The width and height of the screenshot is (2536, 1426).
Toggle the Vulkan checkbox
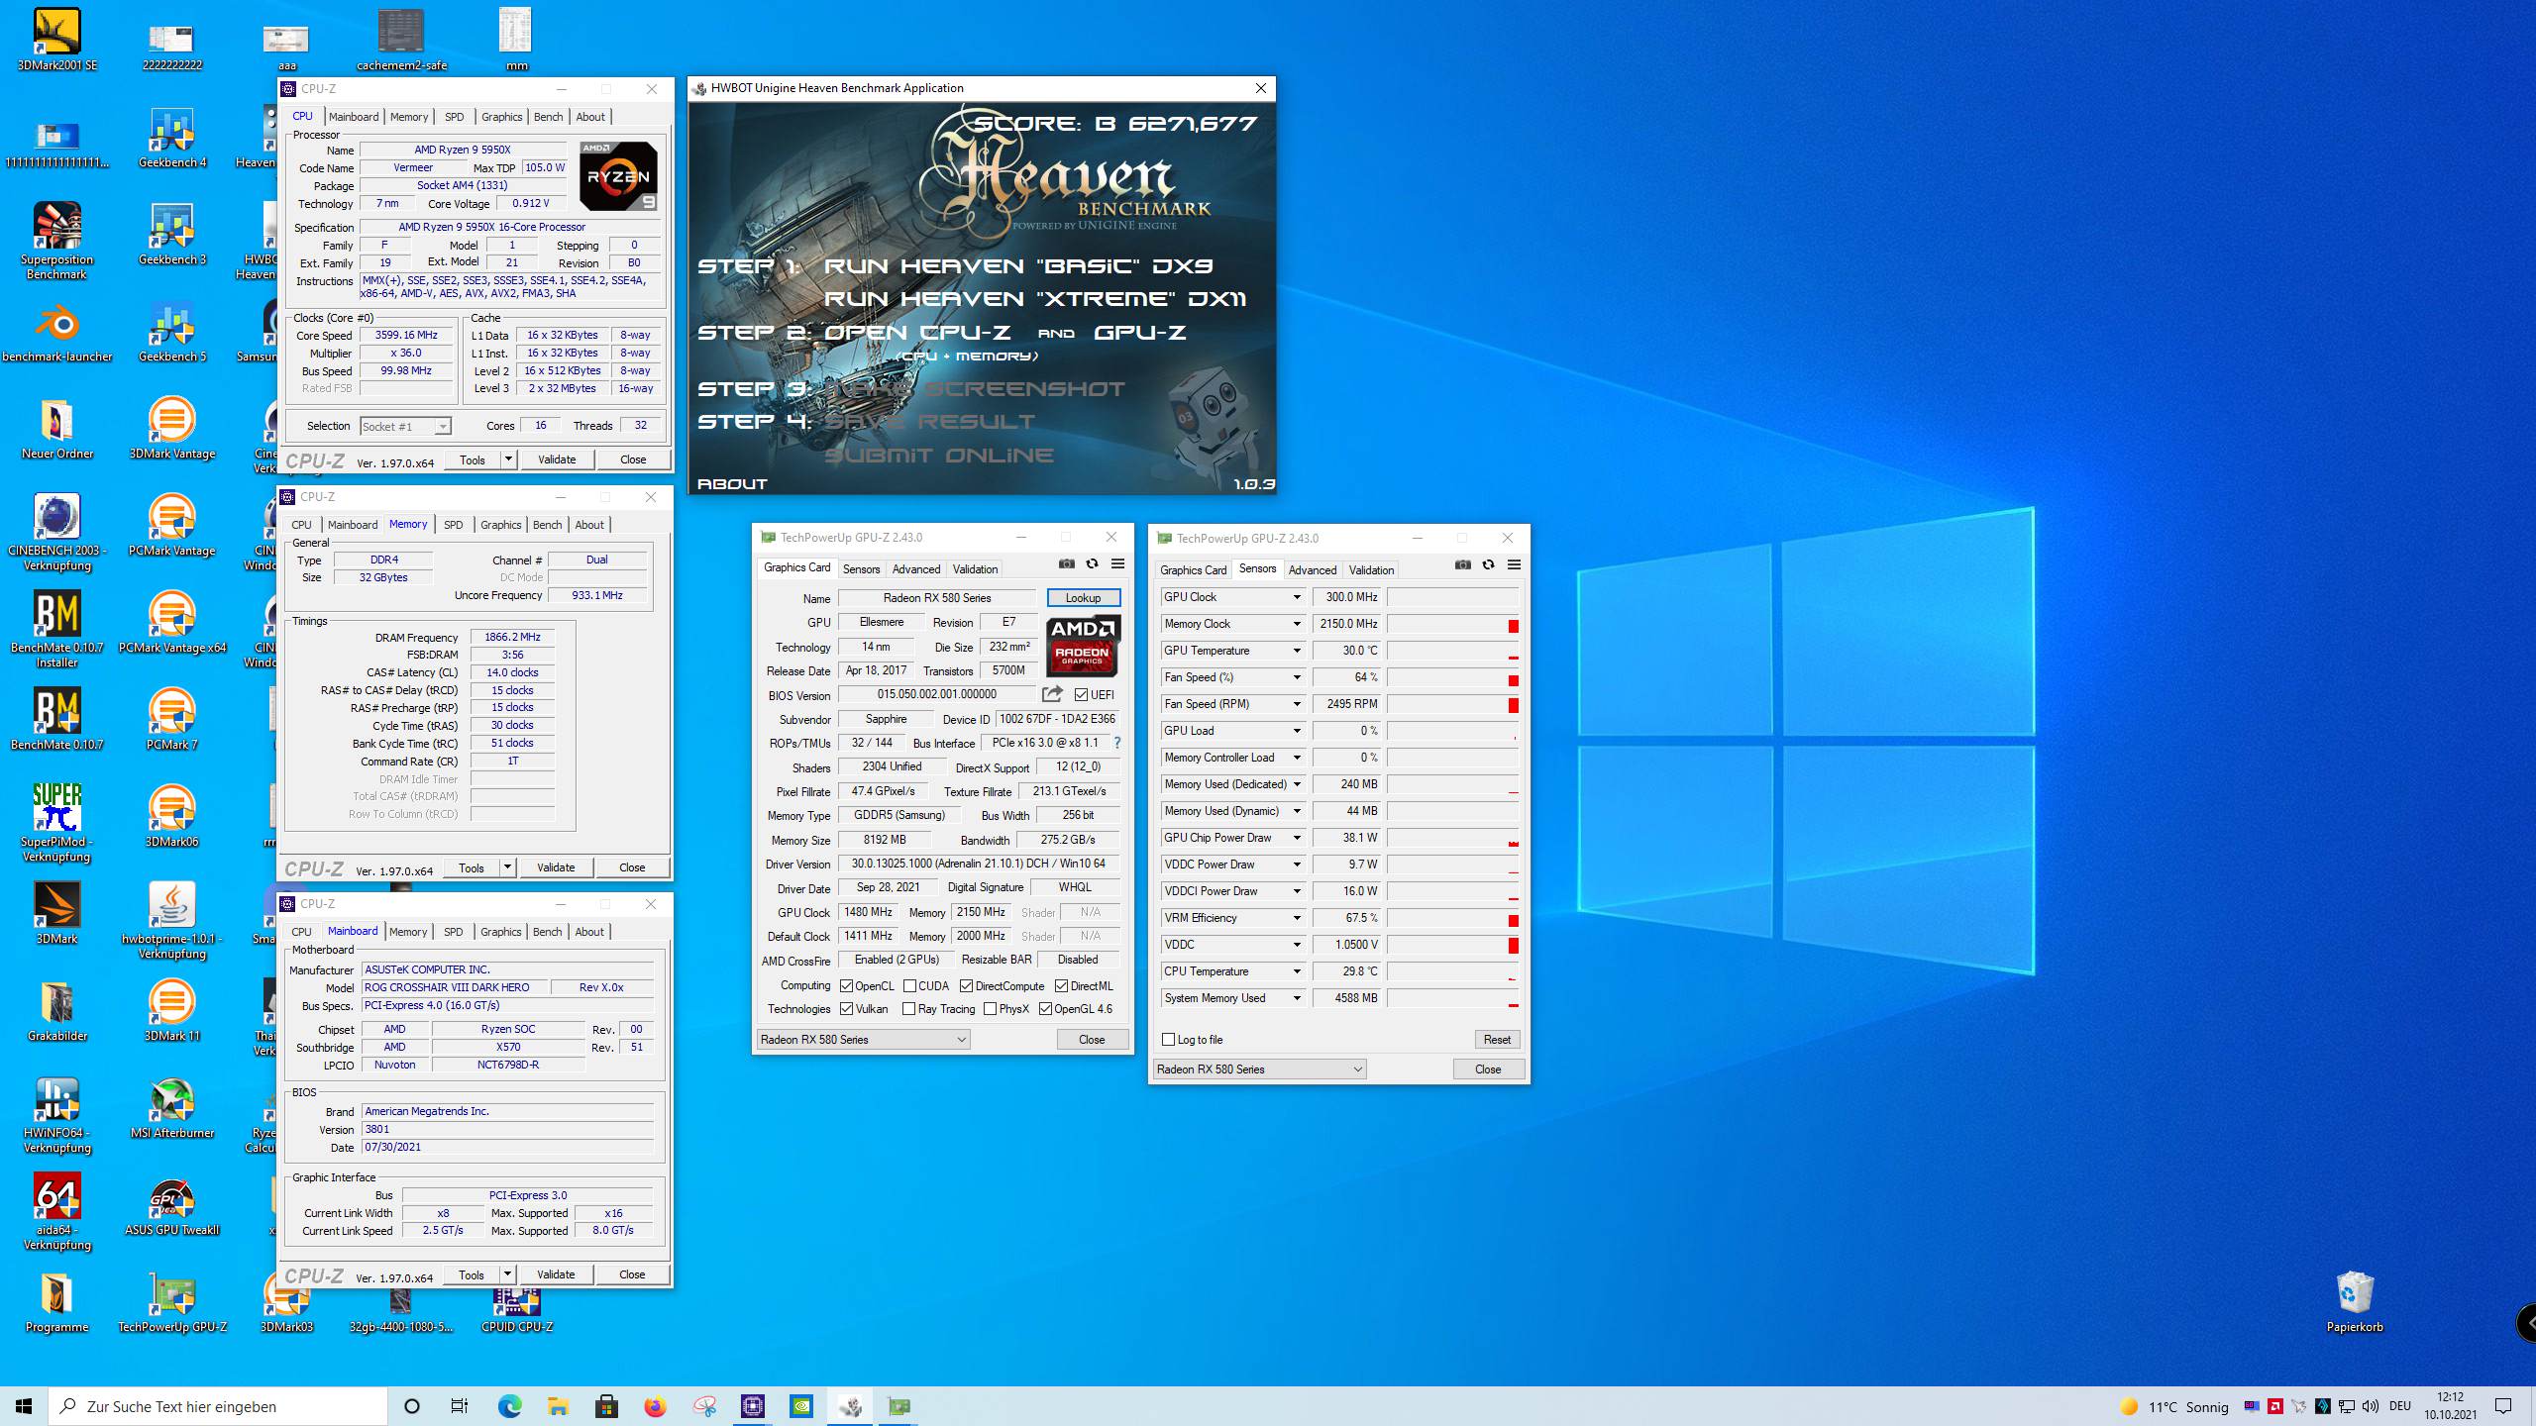pyautogui.click(x=846, y=1009)
